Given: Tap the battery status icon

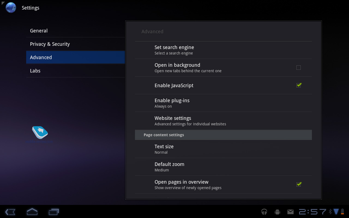Looking at the screenshot, I should tap(342, 211).
